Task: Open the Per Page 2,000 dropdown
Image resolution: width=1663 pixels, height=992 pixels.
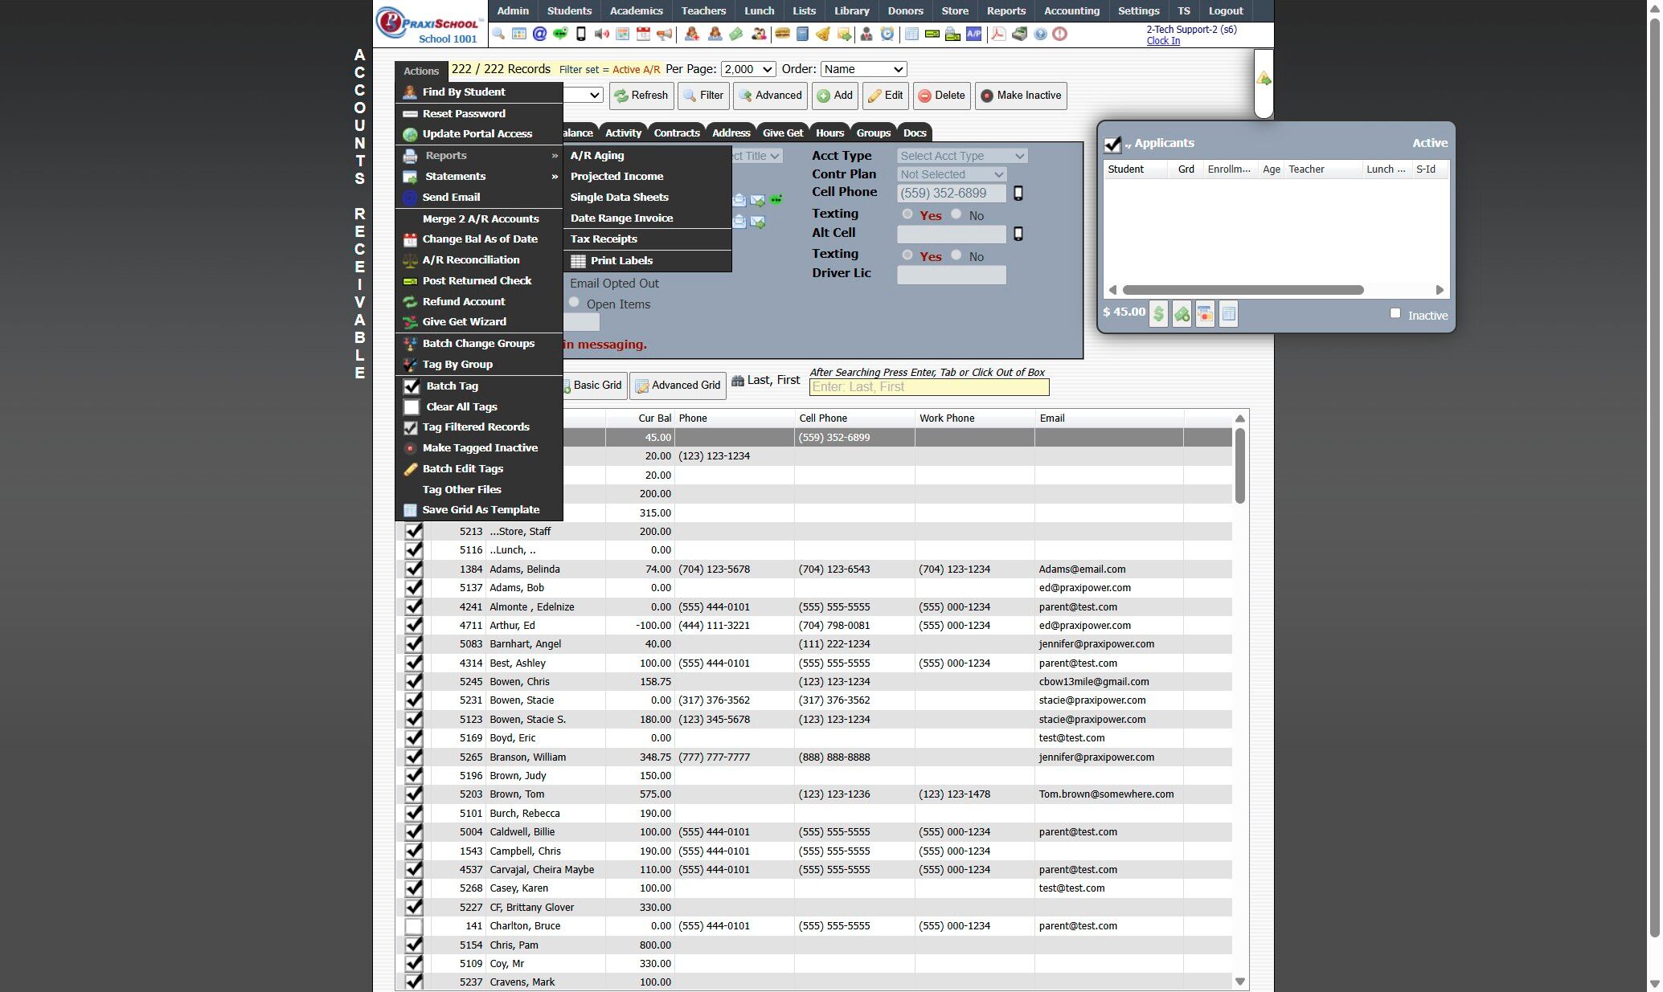Action: click(x=748, y=70)
